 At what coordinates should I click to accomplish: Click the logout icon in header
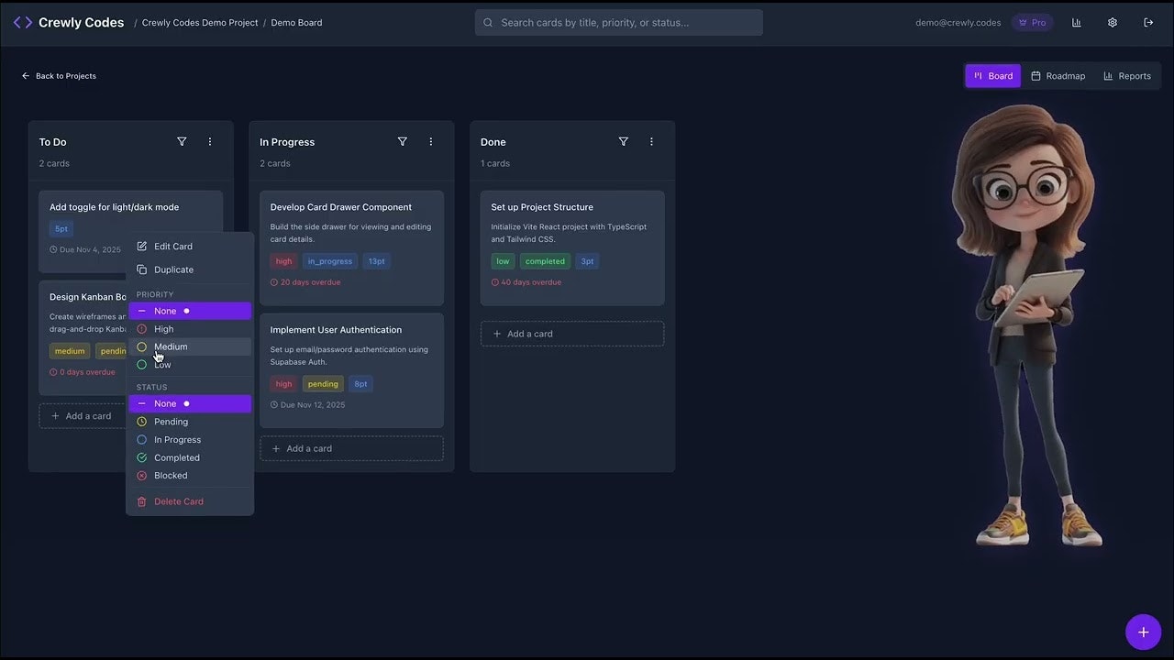(1148, 22)
